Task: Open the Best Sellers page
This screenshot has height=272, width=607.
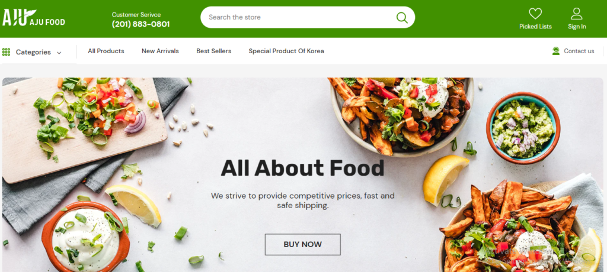Action: (x=213, y=51)
